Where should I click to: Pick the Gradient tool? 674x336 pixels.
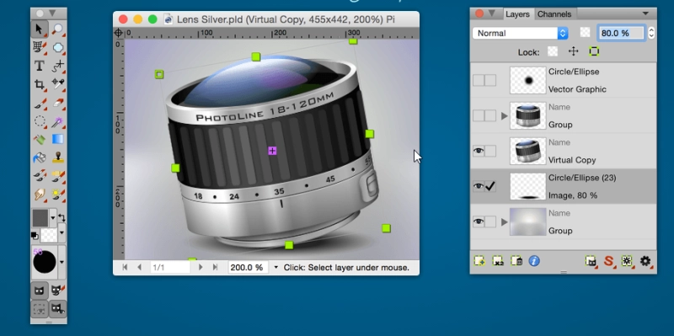click(57, 139)
